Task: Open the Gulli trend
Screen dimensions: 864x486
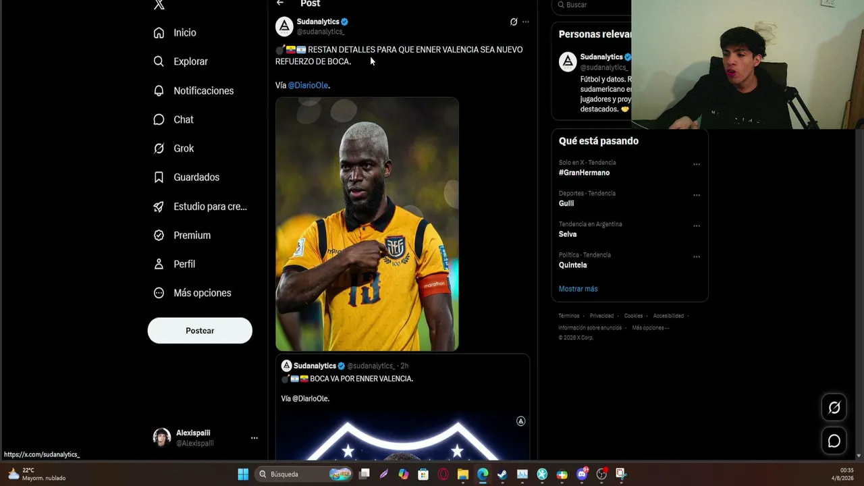Action: [566, 204]
